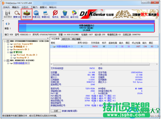Click the DiskGenius advertisement banner
Screen dimensions: 161x119
(x=119, y=14)
